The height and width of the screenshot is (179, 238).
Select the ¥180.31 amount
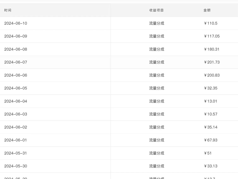click(212, 49)
